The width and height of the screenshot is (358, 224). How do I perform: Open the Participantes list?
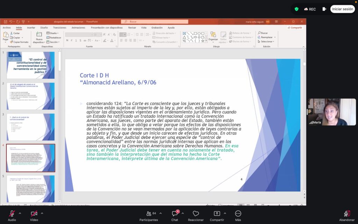pyautogui.click(x=148, y=213)
